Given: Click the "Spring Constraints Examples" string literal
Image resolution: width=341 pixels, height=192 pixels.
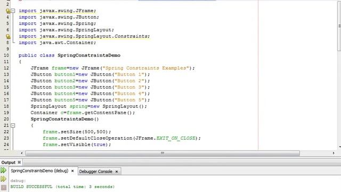Looking at the screenshot, I should tap(145, 68).
